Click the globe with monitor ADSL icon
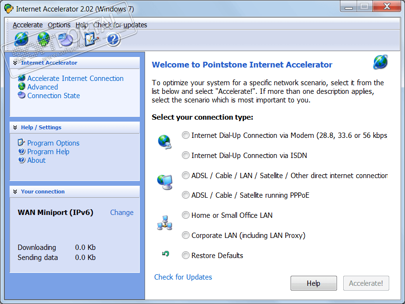 pos(165,182)
